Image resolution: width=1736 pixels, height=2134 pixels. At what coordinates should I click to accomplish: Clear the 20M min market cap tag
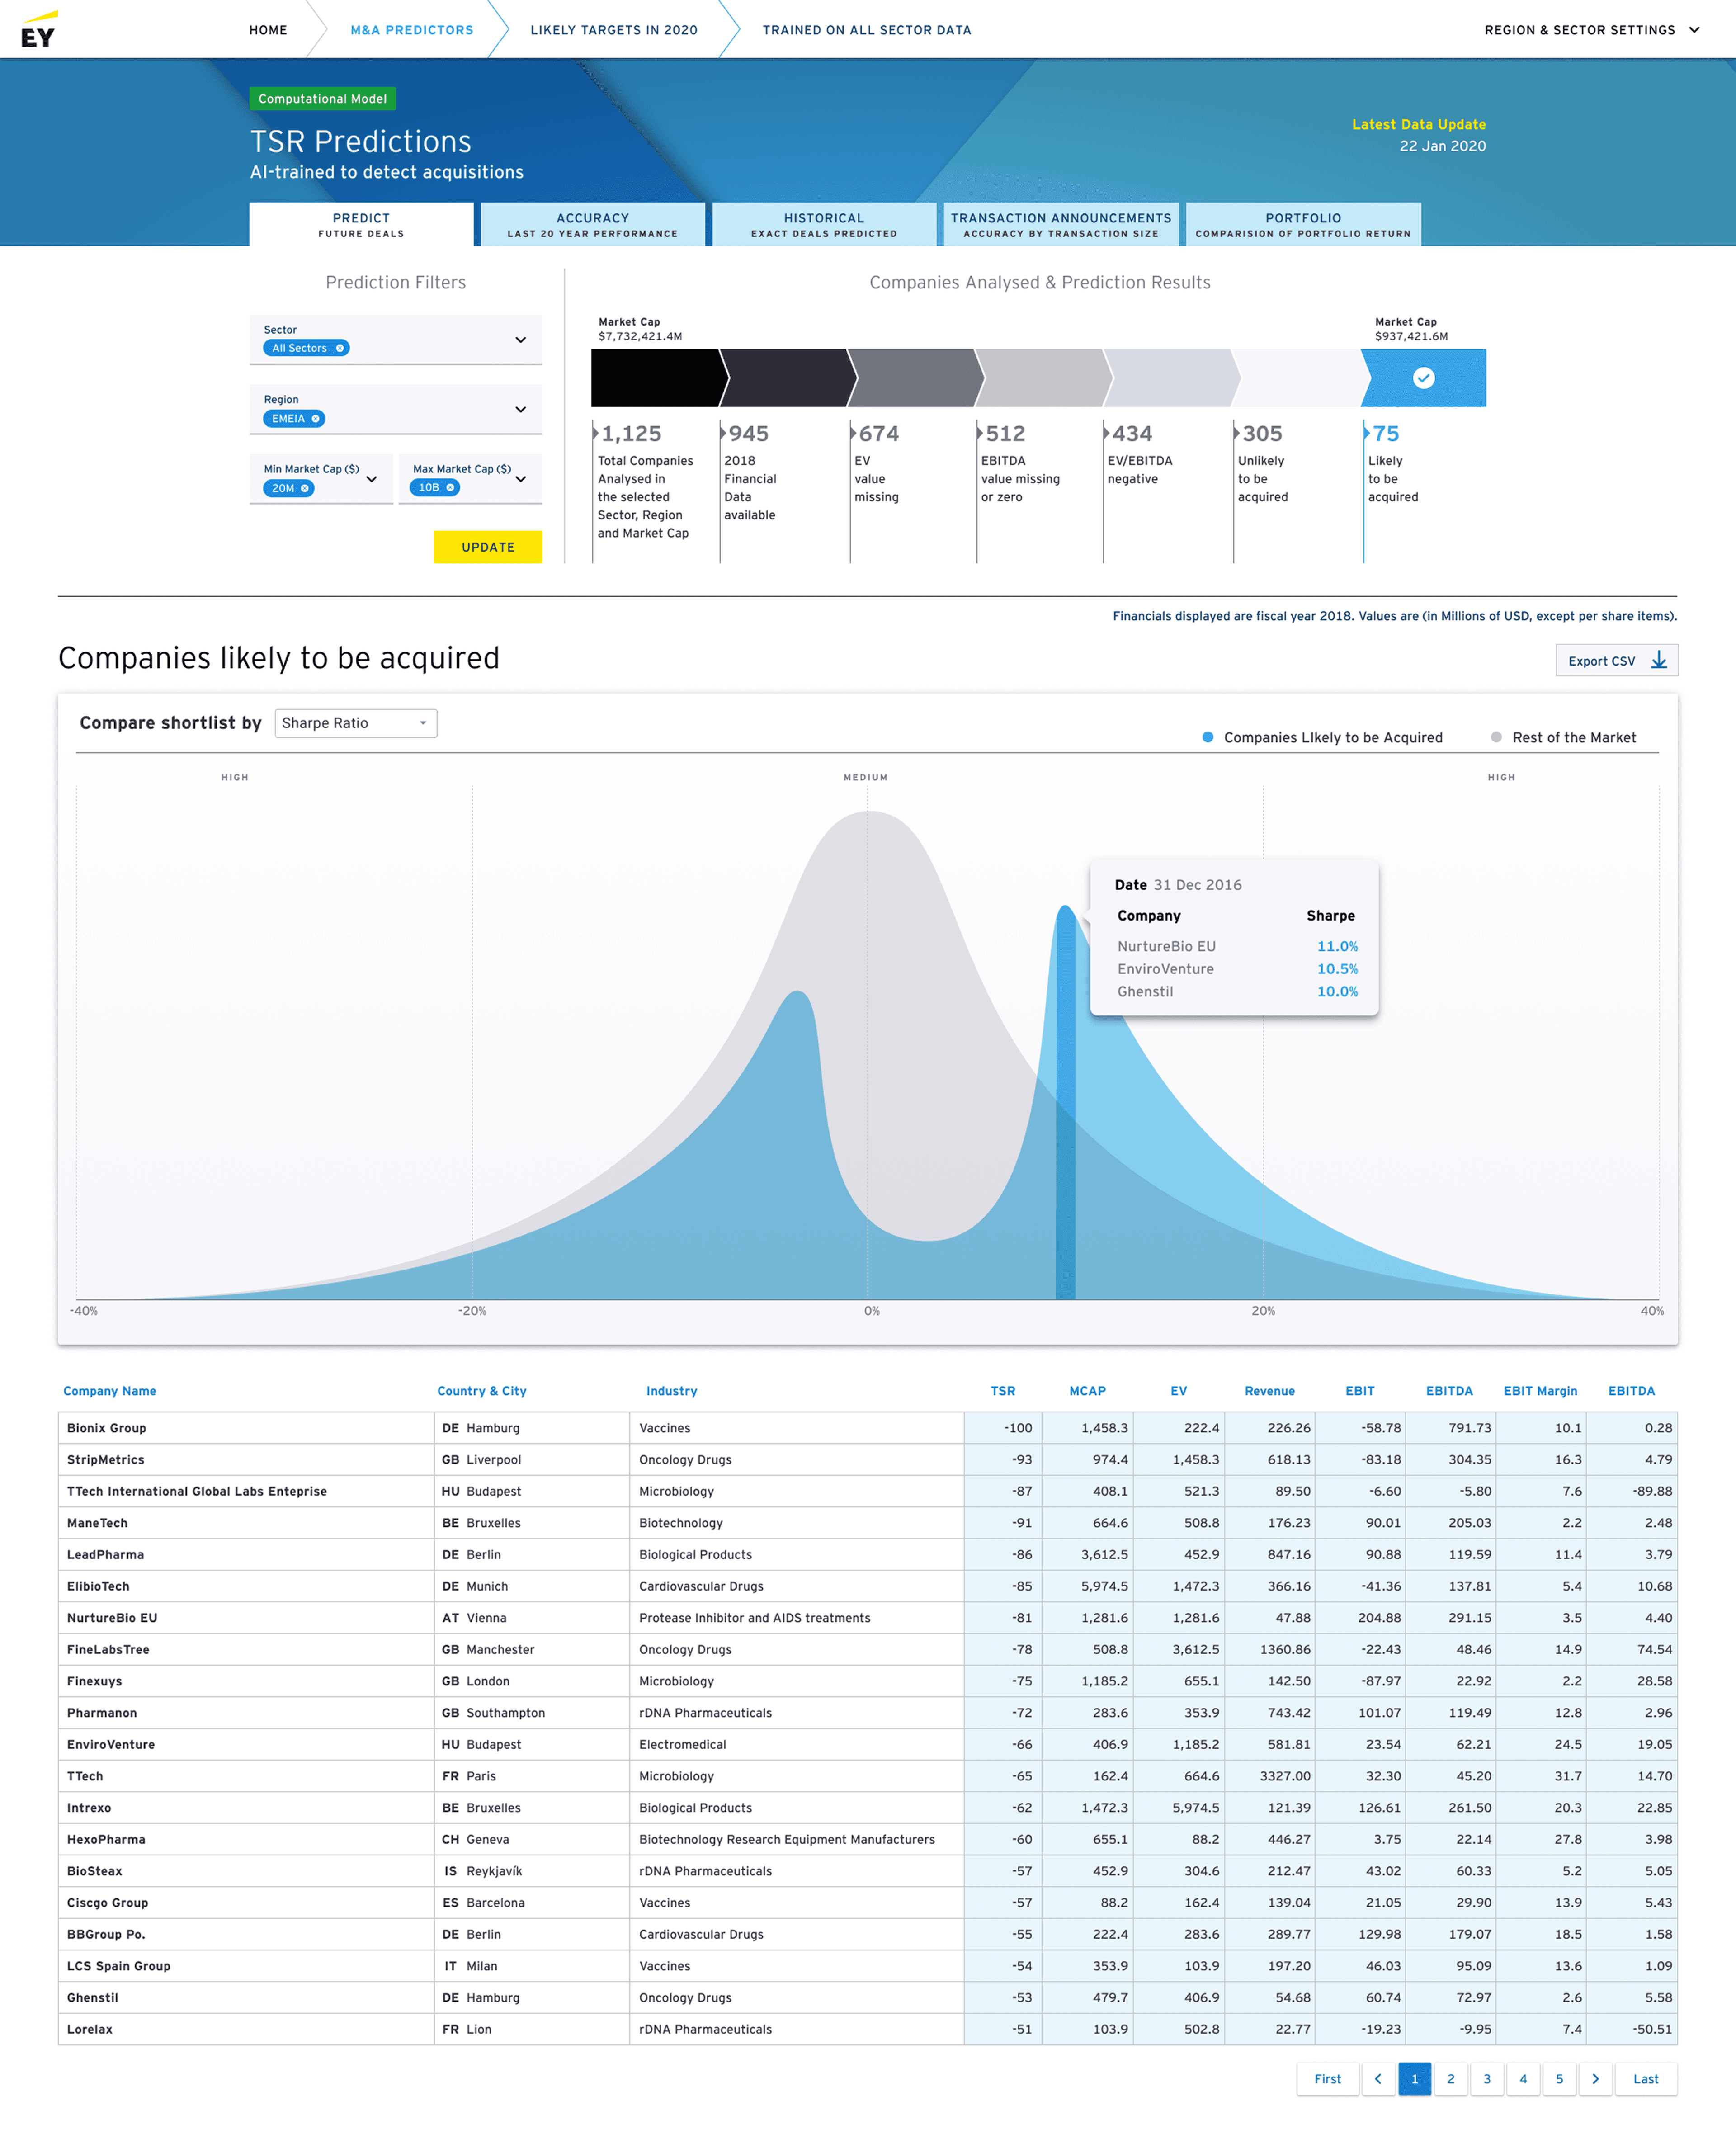click(305, 488)
